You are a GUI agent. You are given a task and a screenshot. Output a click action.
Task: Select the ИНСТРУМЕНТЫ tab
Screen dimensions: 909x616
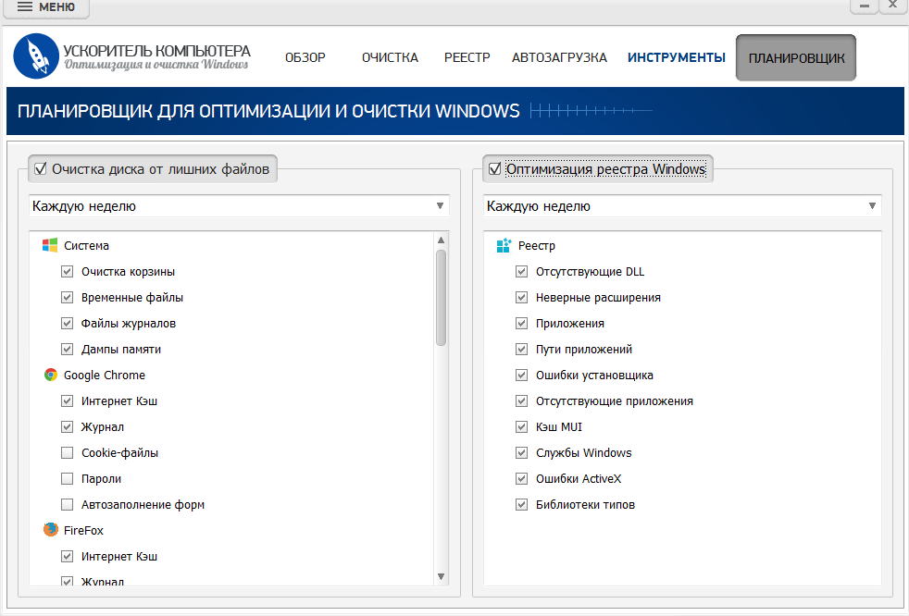(x=677, y=57)
